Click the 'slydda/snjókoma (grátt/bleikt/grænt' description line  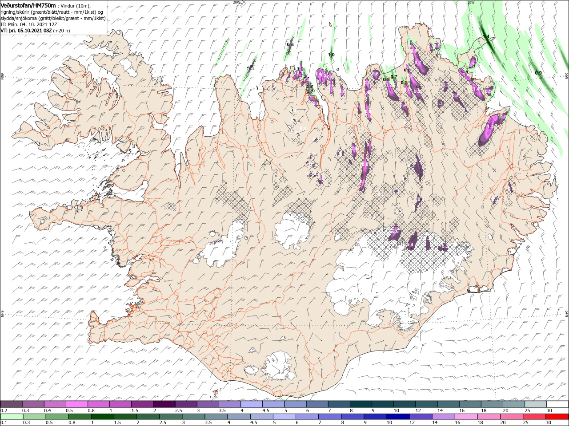coord(53,18)
